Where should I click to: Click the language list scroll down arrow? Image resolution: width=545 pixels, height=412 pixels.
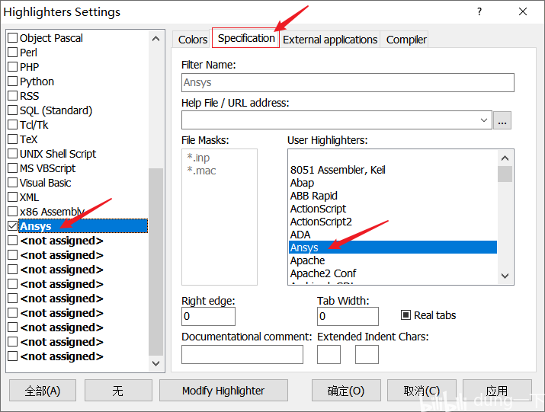[x=156, y=363]
